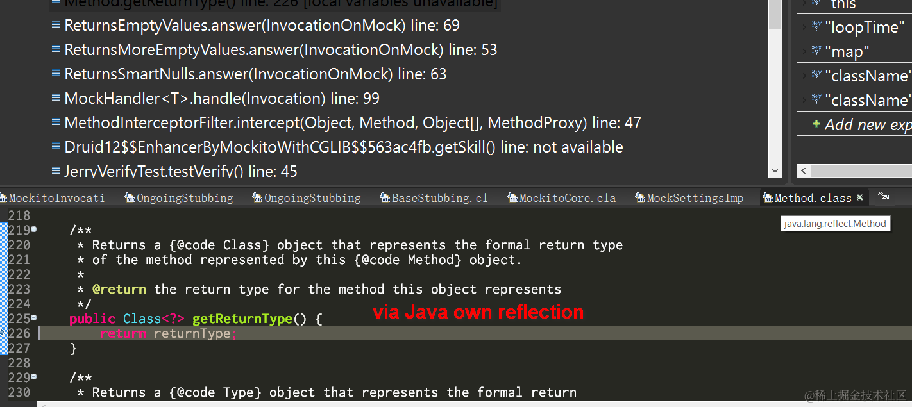Image resolution: width=912 pixels, height=407 pixels.
Task: Show hidden editor tabs list
Action: click(883, 196)
